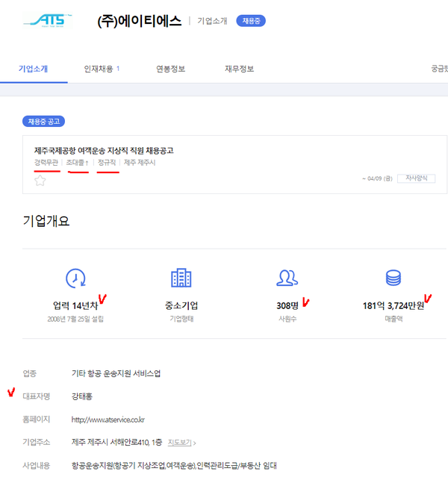Image resolution: width=448 pixels, height=480 pixels.
Task: Click the 기업소개 text beside the company name
Action: point(212,21)
